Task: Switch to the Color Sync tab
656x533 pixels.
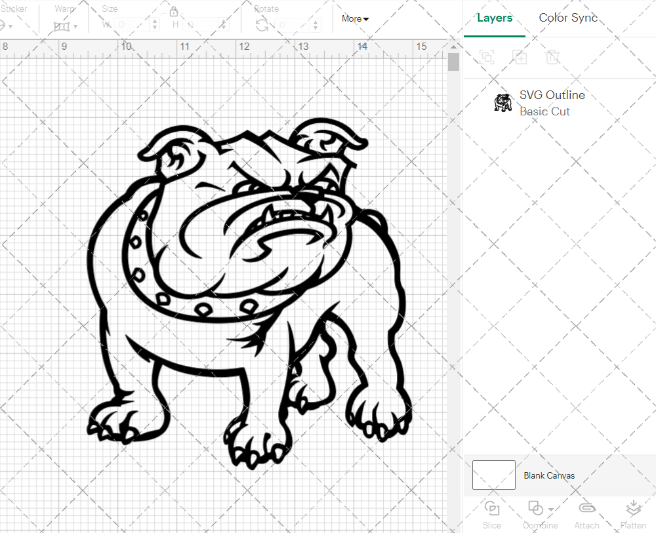Action: [x=568, y=18]
